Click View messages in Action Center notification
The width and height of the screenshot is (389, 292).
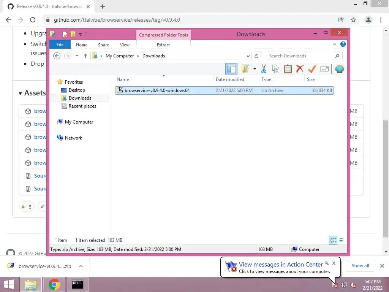point(280,267)
